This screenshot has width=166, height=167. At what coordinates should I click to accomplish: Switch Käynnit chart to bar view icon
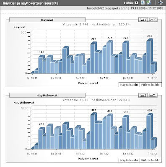coord(143,20)
